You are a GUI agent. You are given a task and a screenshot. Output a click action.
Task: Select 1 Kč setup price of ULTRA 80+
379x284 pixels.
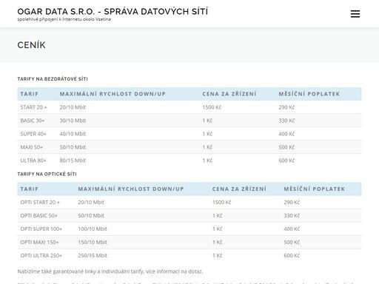[207, 160]
